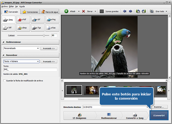Click filmstrip left scroll arrow
Image resolution: width=172 pixels, height=124 pixels.
click(62, 91)
